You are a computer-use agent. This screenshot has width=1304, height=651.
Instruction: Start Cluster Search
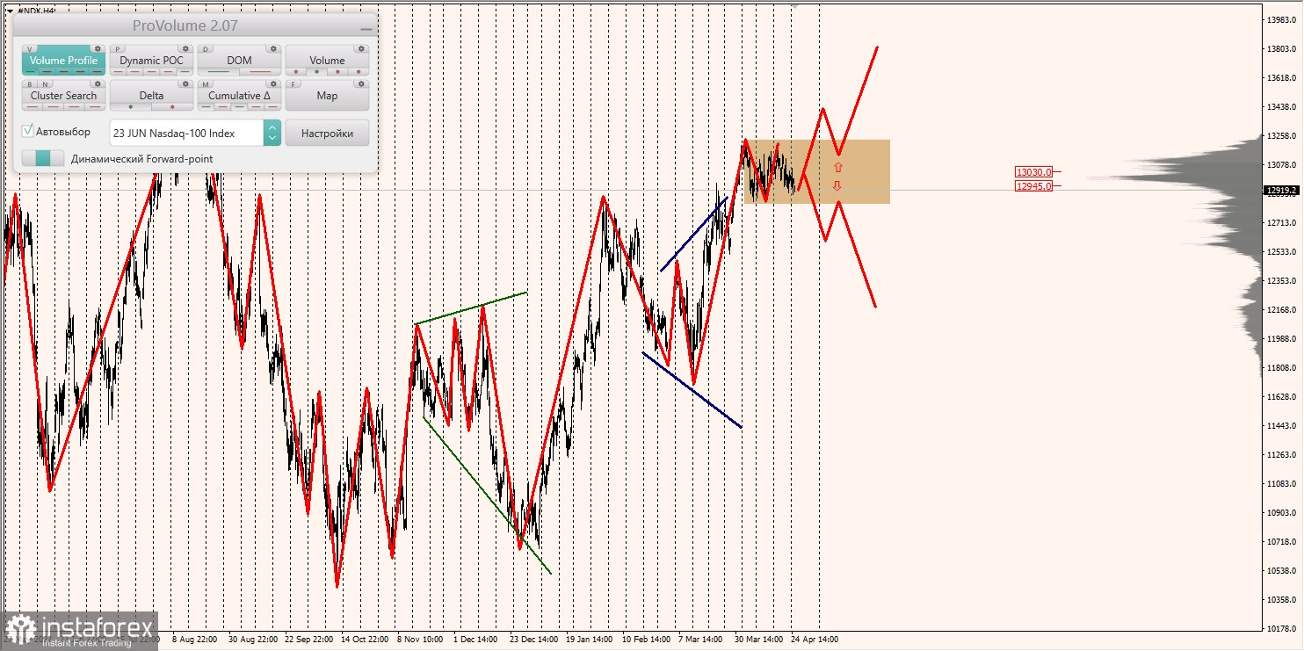coord(63,95)
